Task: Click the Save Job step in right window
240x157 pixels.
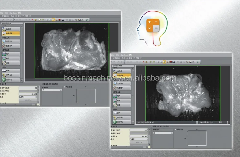Action: (x=122, y=117)
